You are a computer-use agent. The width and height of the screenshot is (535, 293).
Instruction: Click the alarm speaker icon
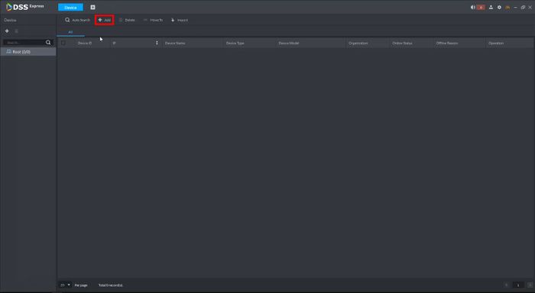[473, 7]
